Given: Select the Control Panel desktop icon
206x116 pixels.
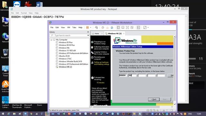Looking at the screenshot, I should coord(5,71).
